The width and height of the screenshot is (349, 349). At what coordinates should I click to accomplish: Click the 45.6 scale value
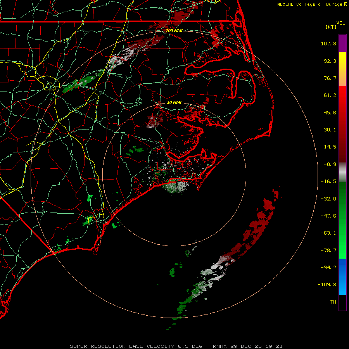[330, 112]
